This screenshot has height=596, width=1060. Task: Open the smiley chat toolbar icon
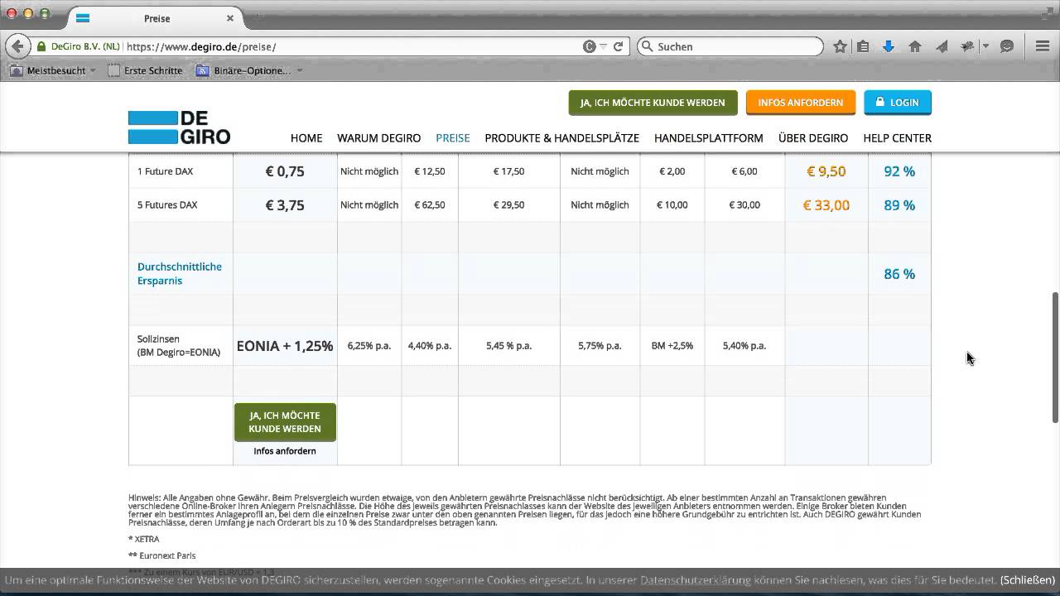pos(1007,47)
